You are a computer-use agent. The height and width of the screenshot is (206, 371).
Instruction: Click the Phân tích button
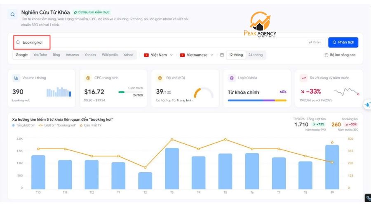pyautogui.click(x=343, y=42)
